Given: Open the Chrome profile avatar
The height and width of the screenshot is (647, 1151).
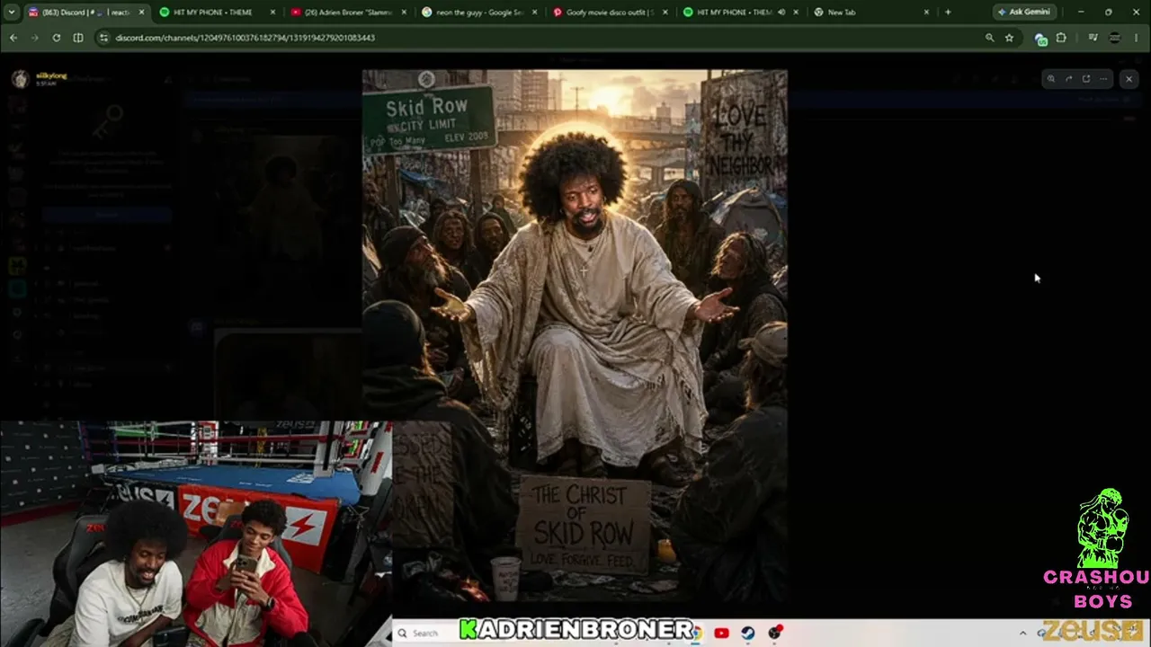Looking at the screenshot, I should coord(1115,38).
